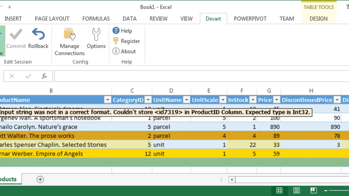Image resolution: width=349 pixels, height=196 pixels.
Task: Switch to Normal view in status bar
Action: tap(279, 190)
